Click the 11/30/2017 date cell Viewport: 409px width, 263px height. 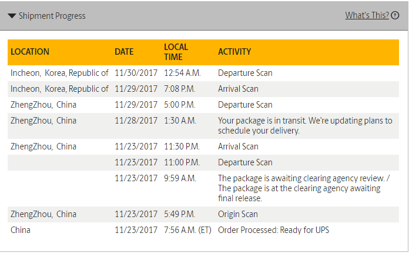136,73
